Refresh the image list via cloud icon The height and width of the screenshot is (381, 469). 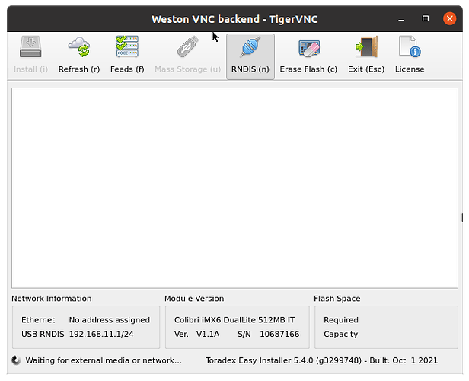click(x=79, y=47)
